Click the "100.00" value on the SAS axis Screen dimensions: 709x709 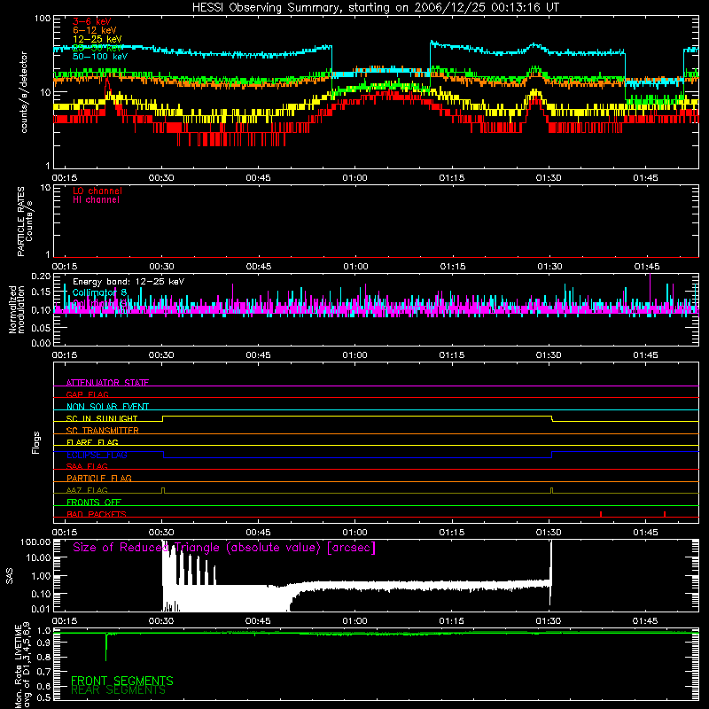point(35,541)
